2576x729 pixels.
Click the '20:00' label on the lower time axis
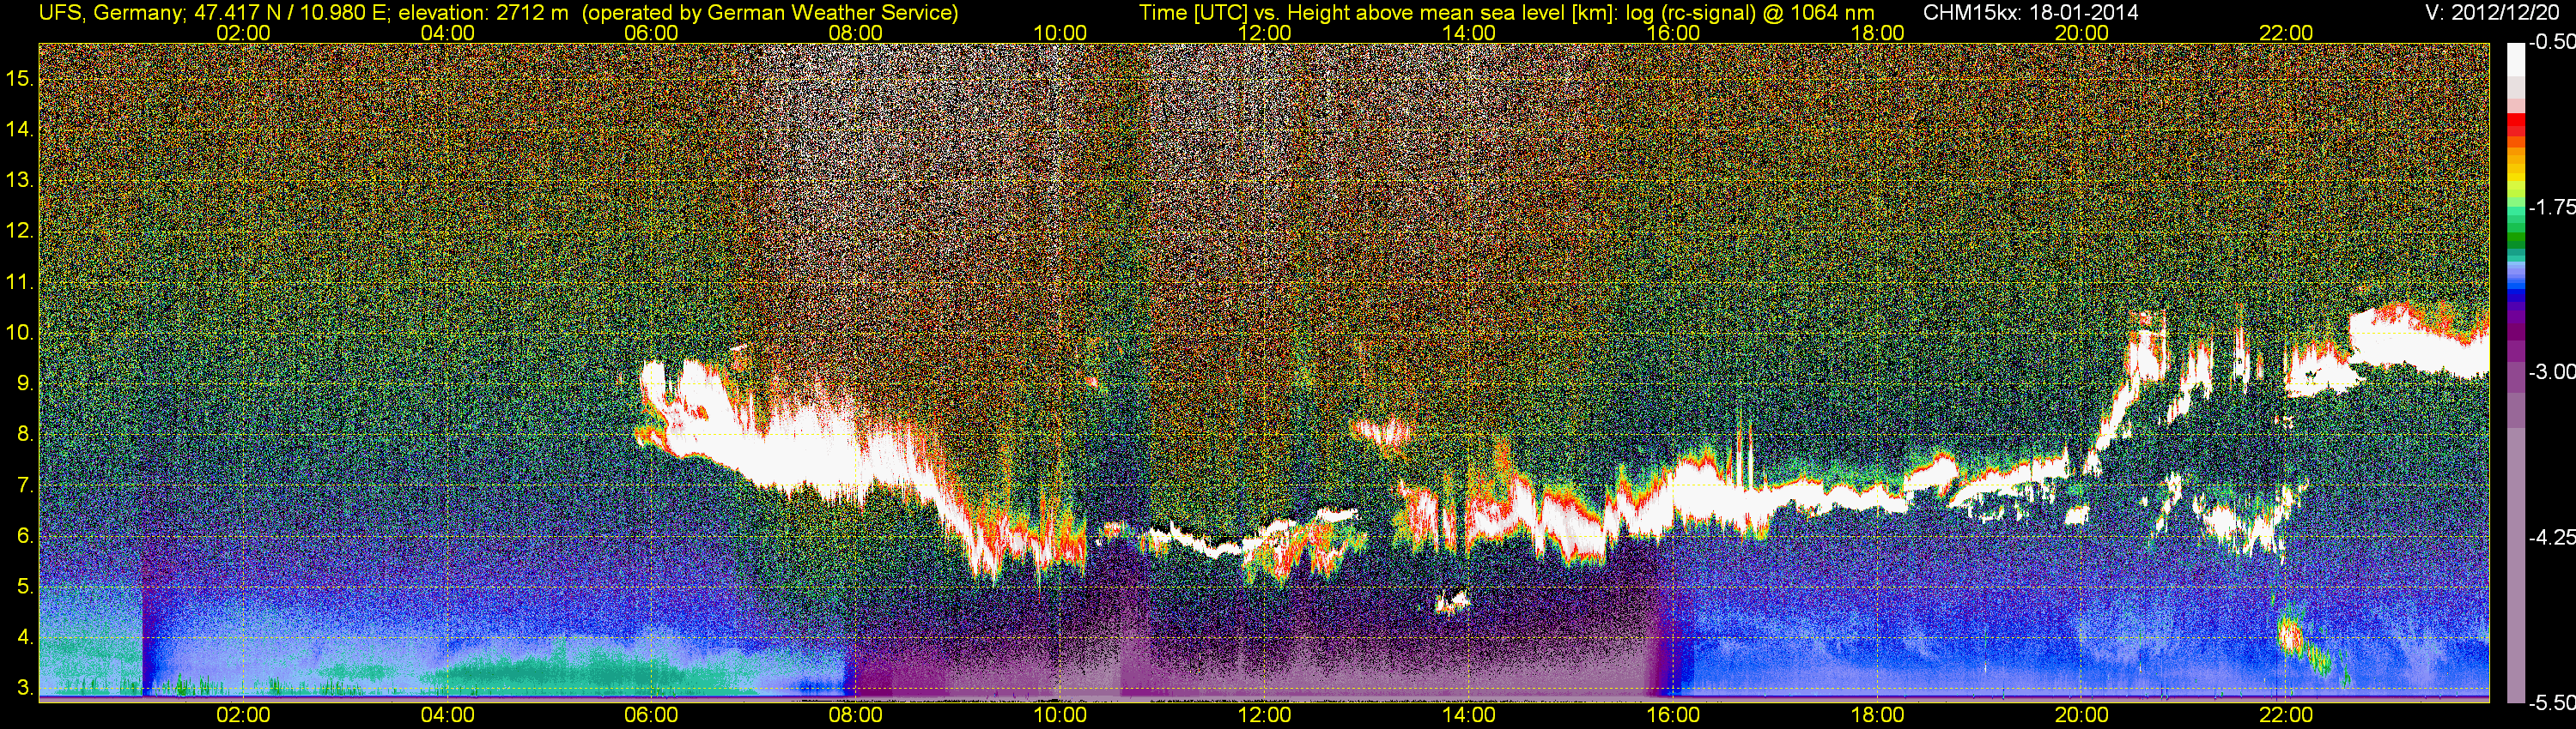[x=2082, y=715]
